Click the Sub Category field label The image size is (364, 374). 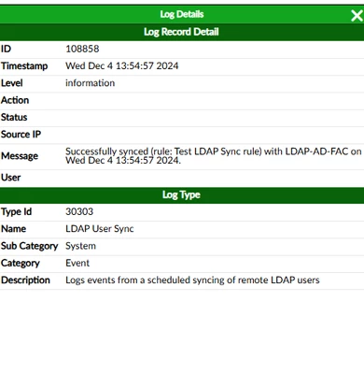(x=30, y=246)
